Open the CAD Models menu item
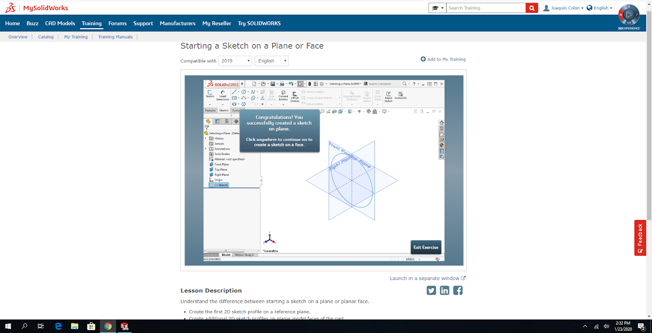This screenshot has width=652, height=333. 60,23
